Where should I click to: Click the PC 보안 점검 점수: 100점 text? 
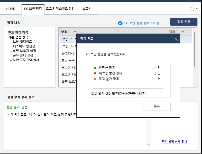click(x=142, y=23)
